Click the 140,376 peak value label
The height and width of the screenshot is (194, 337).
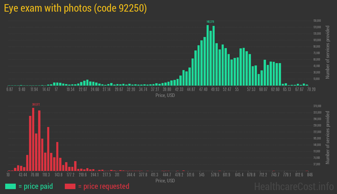point(210,22)
